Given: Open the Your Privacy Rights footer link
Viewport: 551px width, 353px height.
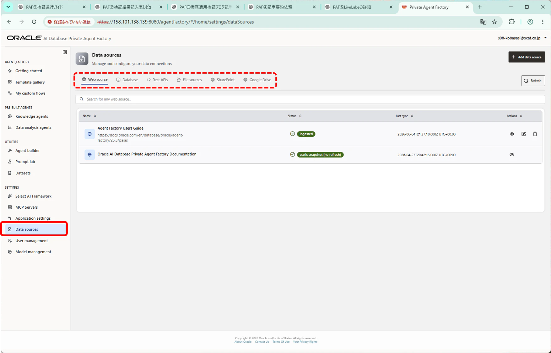Looking at the screenshot, I should click(305, 342).
